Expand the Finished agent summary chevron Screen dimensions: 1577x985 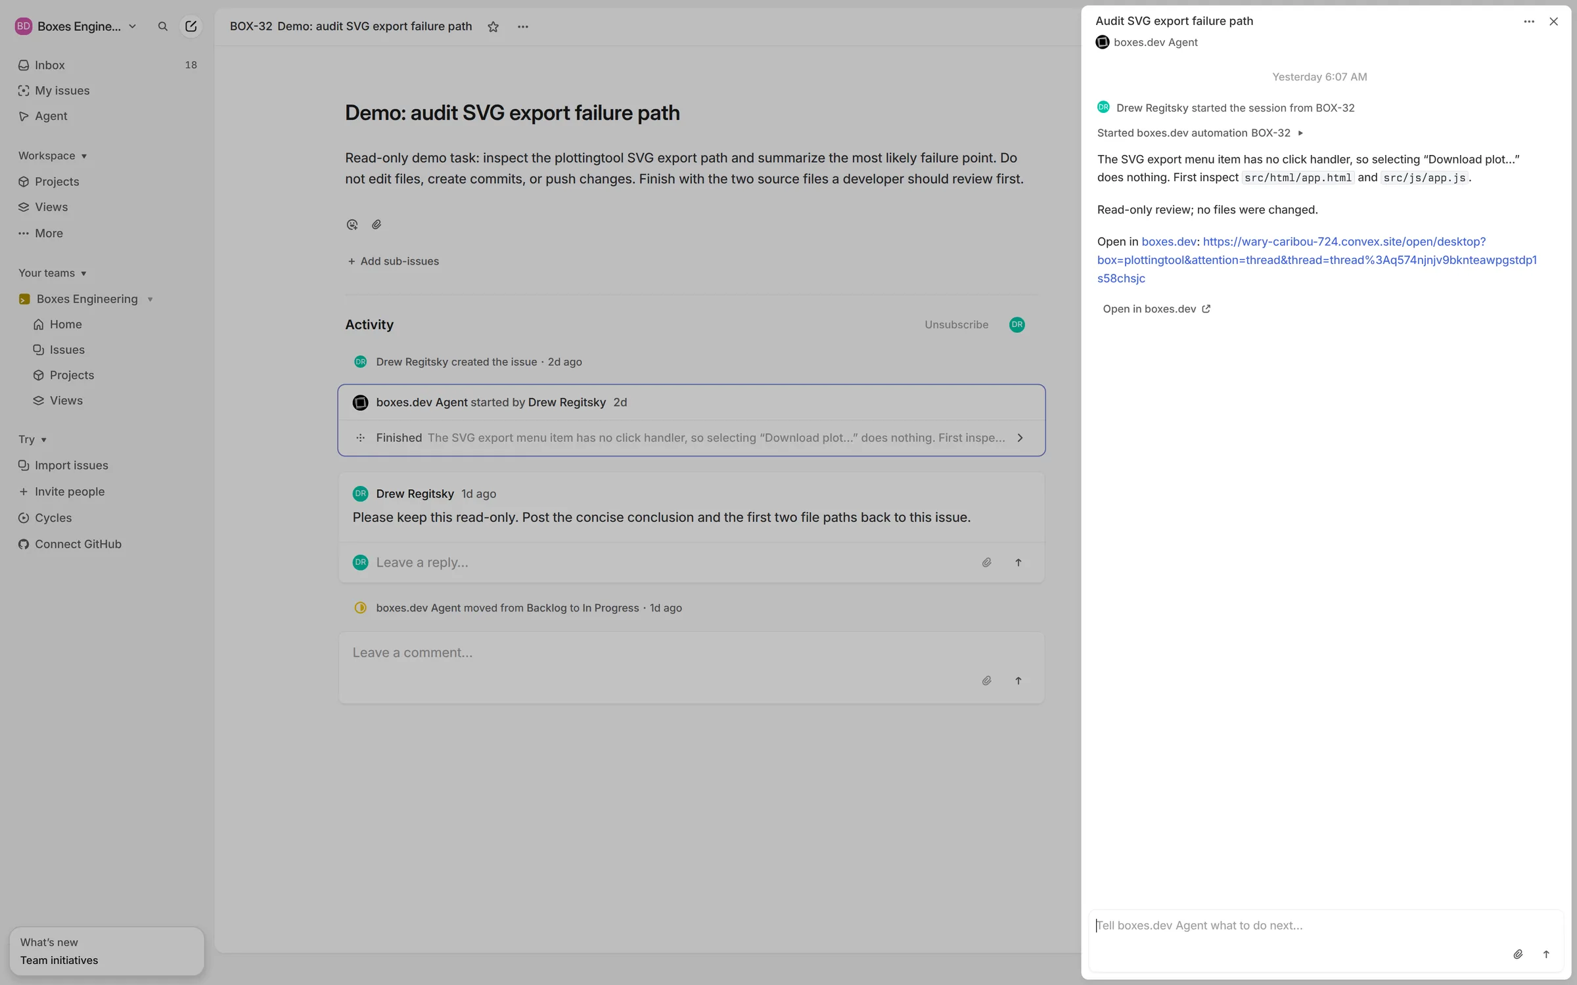pos(1020,438)
